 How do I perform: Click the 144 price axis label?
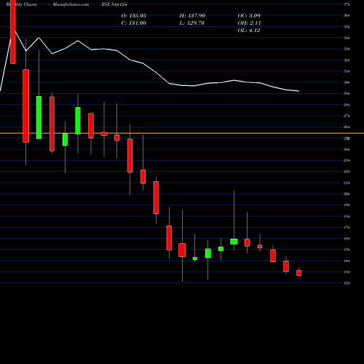pyautogui.click(x=347, y=261)
